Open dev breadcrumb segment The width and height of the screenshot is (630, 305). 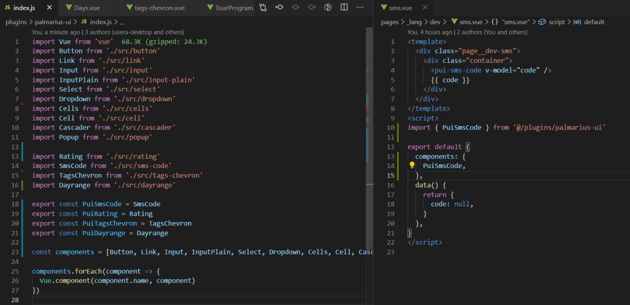pyautogui.click(x=435, y=22)
